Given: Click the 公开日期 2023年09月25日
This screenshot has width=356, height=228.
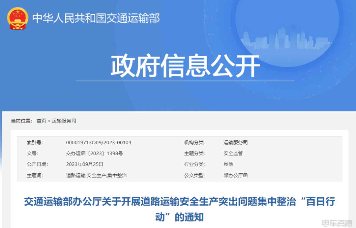Looking at the screenshot, I should tap(85, 164).
